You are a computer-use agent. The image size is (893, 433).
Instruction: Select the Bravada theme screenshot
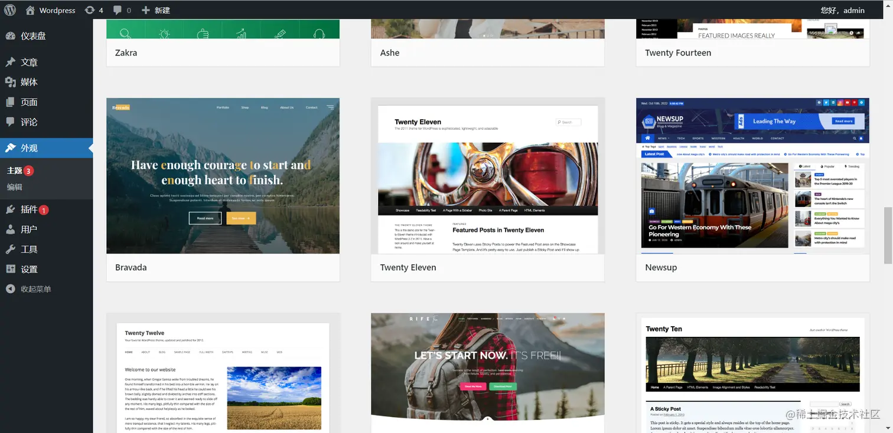click(x=223, y=176)
